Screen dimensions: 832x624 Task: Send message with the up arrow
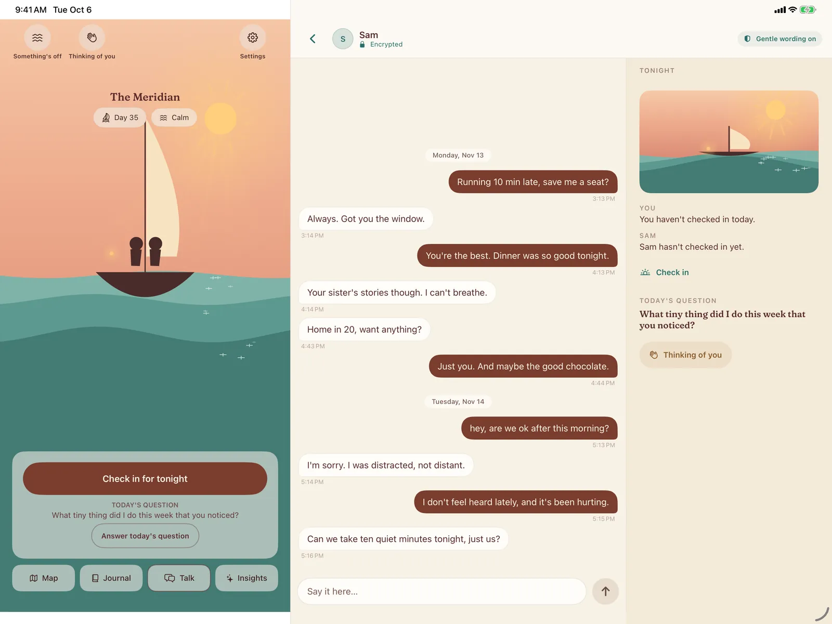(x=605, y=591)
